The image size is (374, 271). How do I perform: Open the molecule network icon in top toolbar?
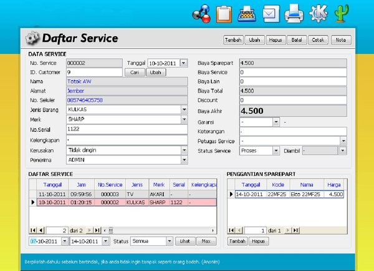(202, 14)
